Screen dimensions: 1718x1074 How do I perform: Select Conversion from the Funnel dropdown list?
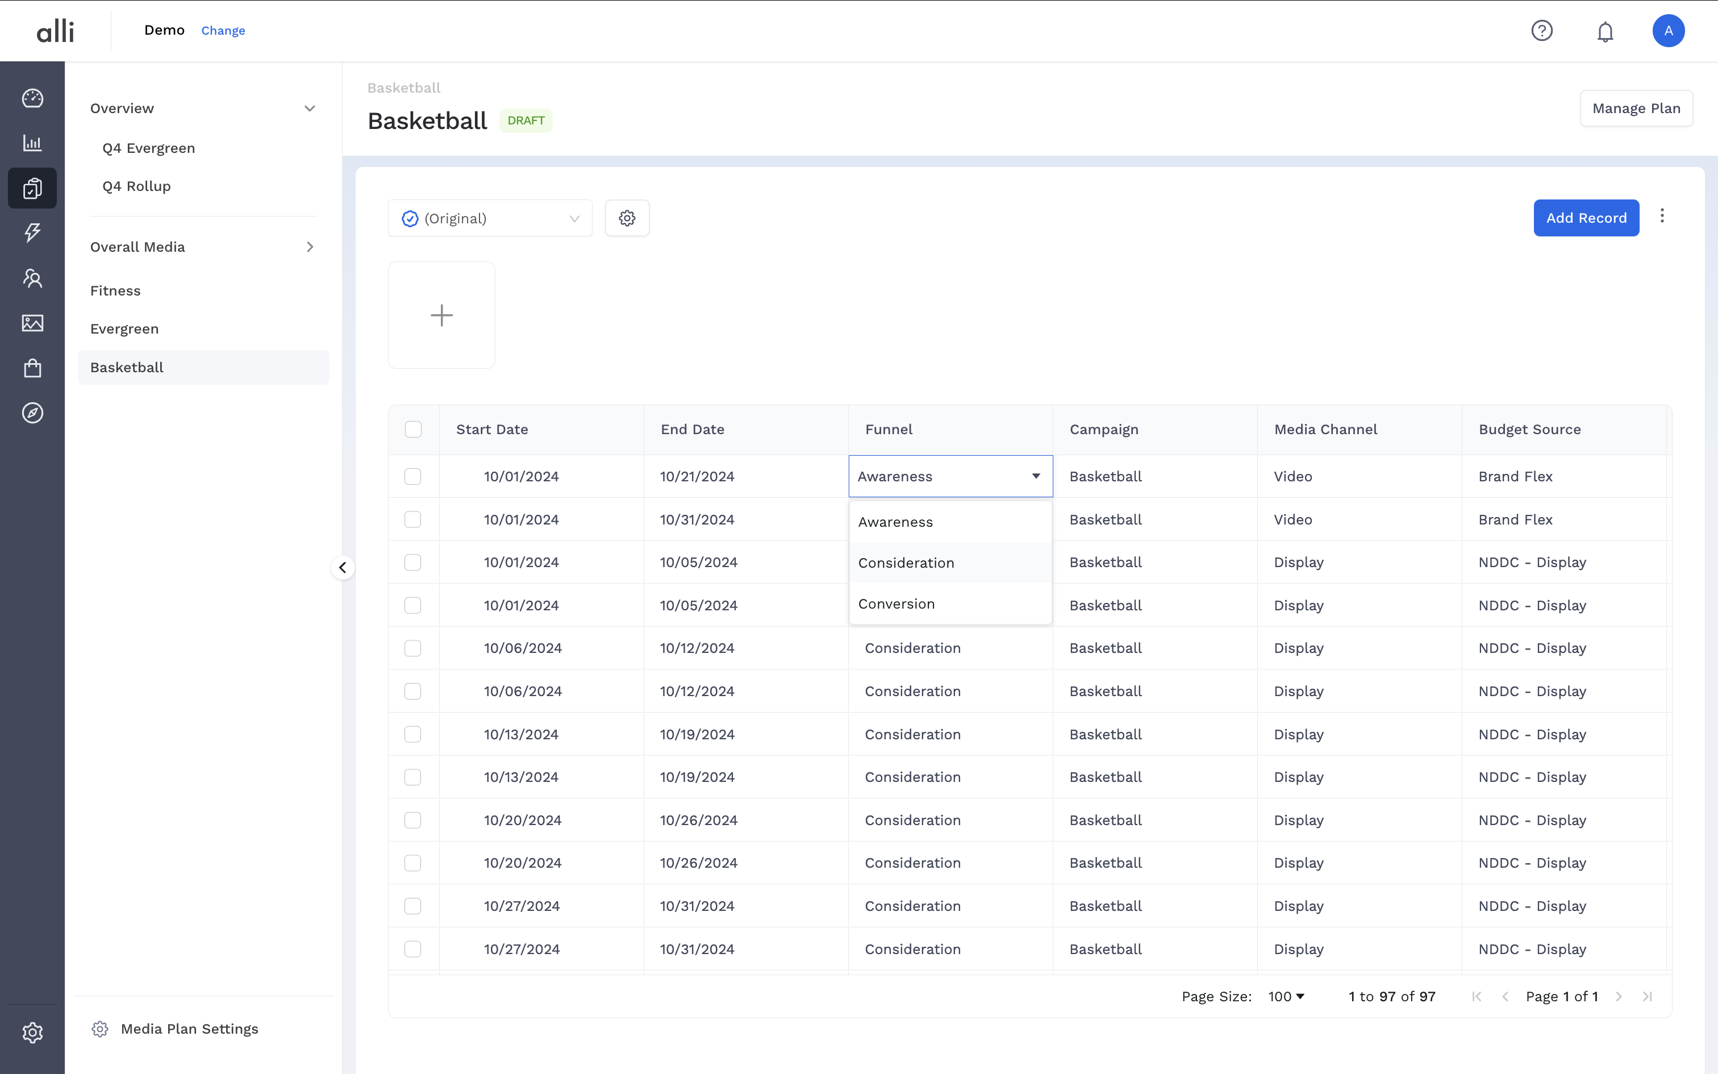[896, 603]
